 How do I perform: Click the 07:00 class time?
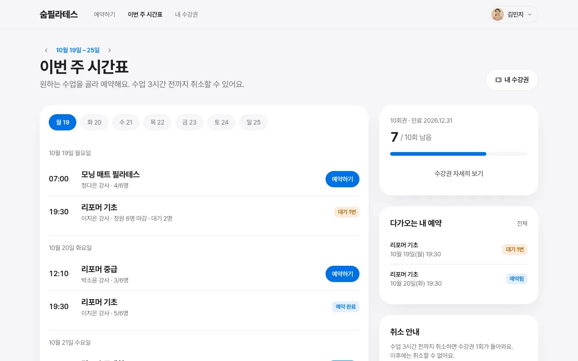pyautogui.click(x=59, y=179)
